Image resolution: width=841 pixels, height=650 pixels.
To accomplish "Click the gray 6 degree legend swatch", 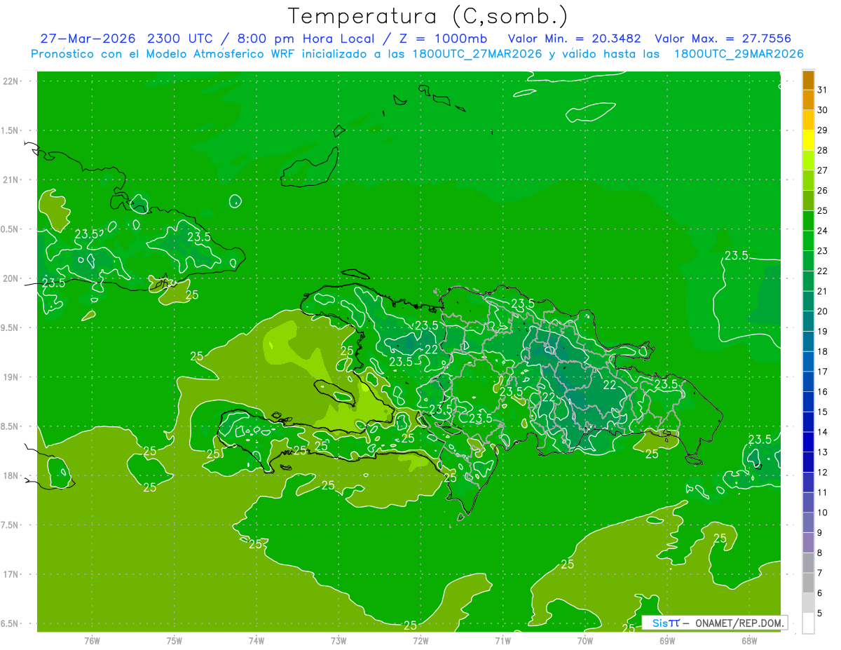I will click(808, 583).
